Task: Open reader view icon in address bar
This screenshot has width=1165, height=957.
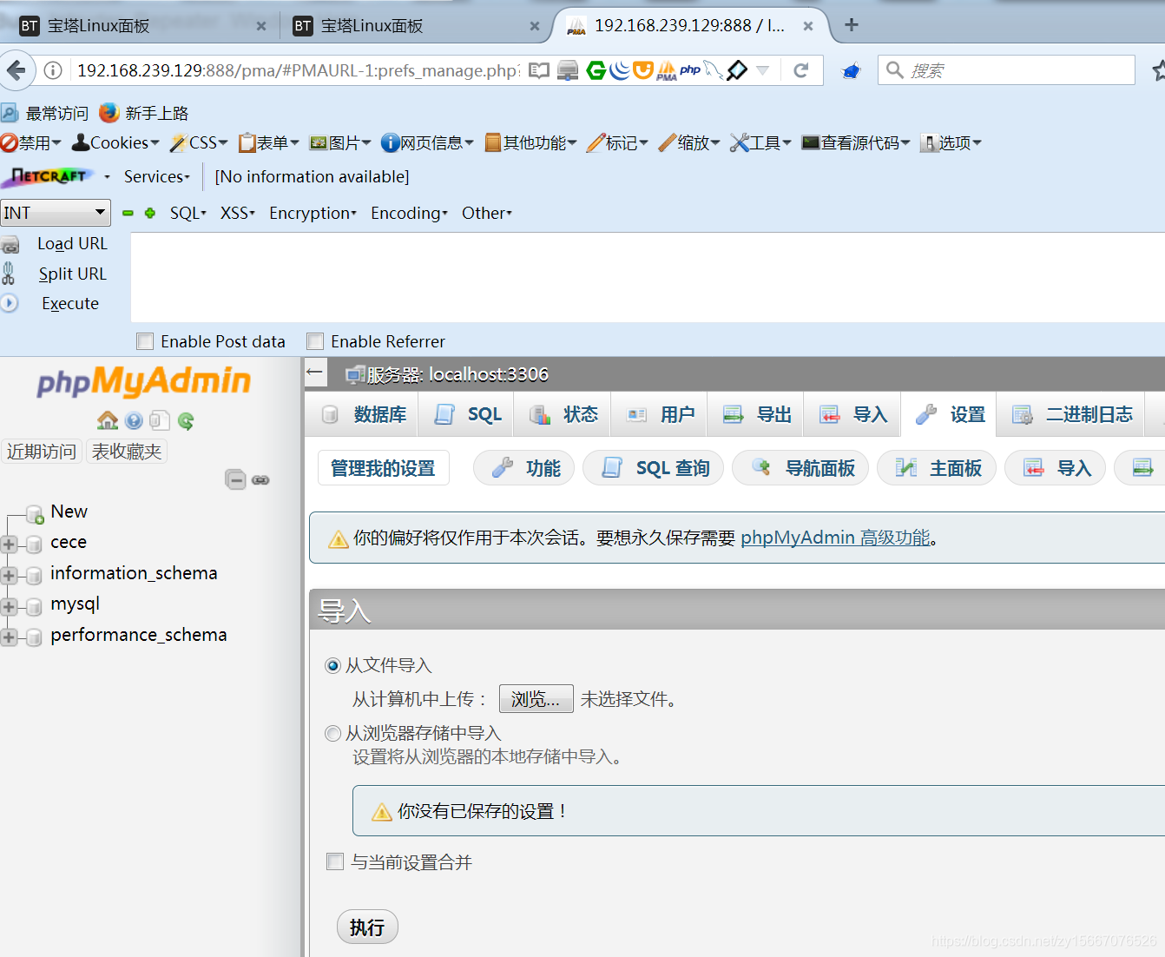Action: [x=539, y=70]
